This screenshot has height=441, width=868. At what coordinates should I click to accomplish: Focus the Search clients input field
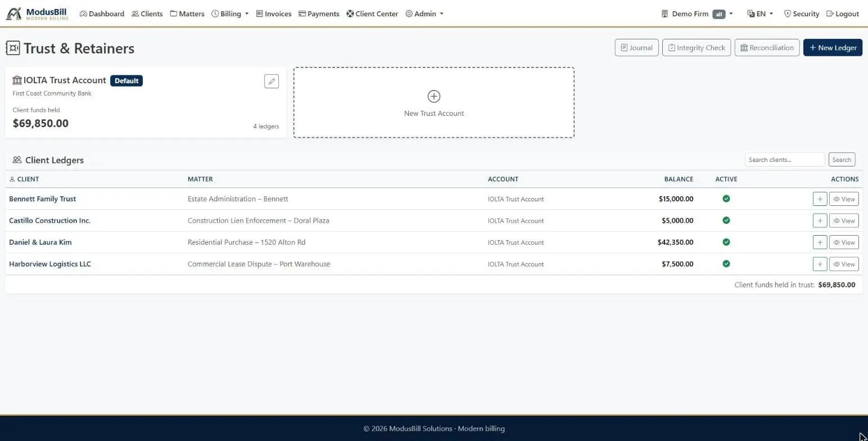pyautogui.click(x=785, y=160)
